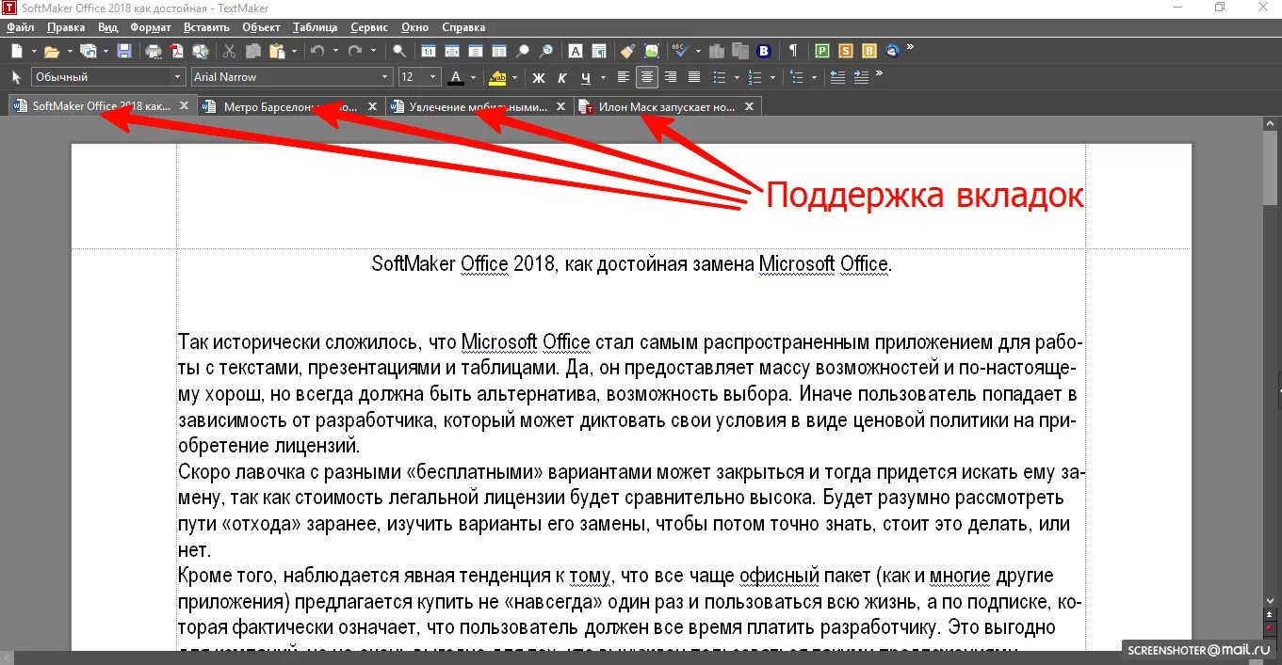This screenshot has width=1282, height=665.
Task: Open the file manager icon
Action: 88,51
